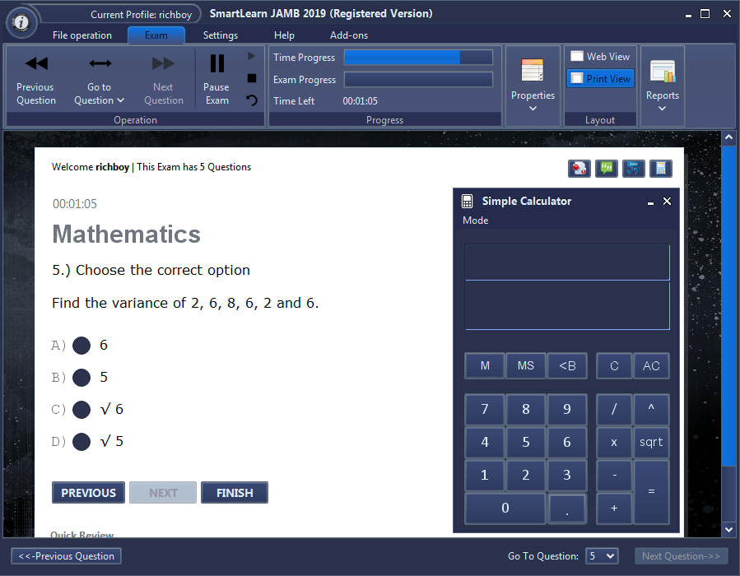The width and height of the screenshot is (740, 576).
Task: Pause the exam
Action: 216,80
